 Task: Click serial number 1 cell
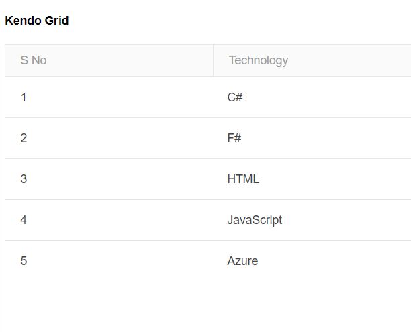click(109, 97)
